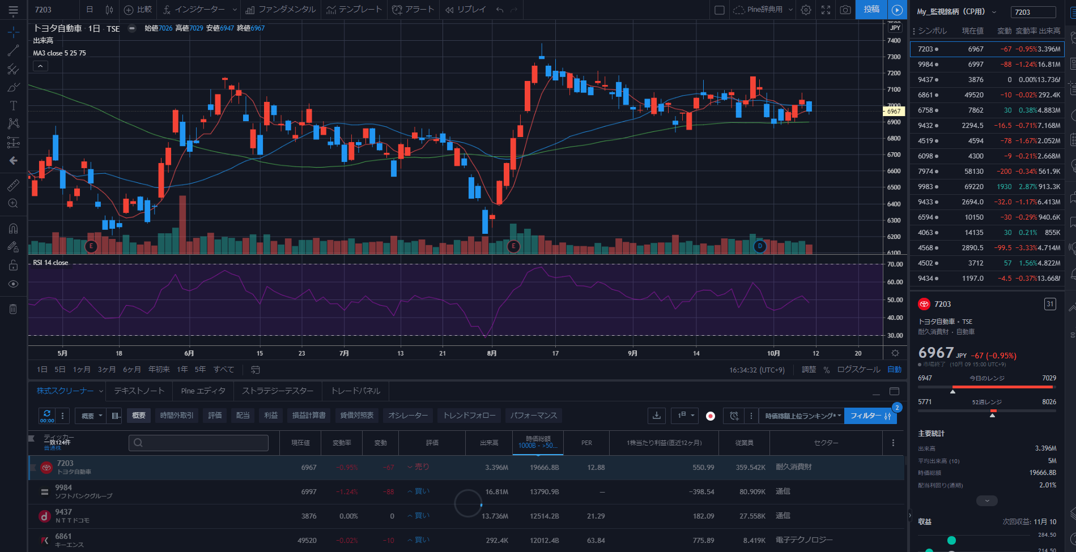
Task: Select the ruler measure tool
Action: pos(13,185)
